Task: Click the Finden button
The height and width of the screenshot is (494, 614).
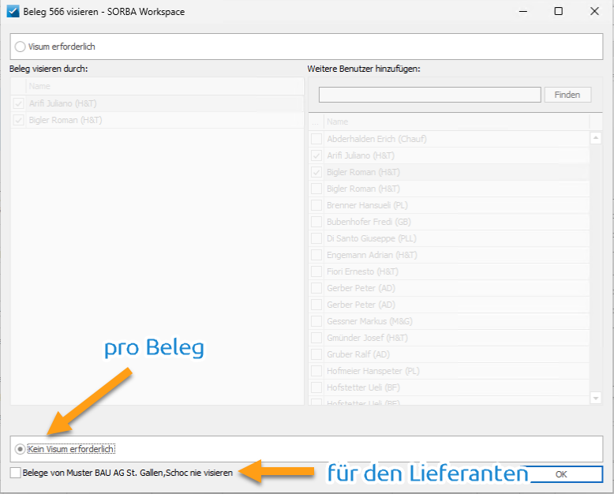Action: 567,95
